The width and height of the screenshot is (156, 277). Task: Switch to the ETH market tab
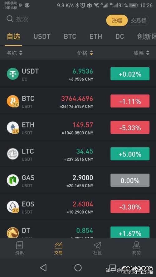click(x=96, y=36)
